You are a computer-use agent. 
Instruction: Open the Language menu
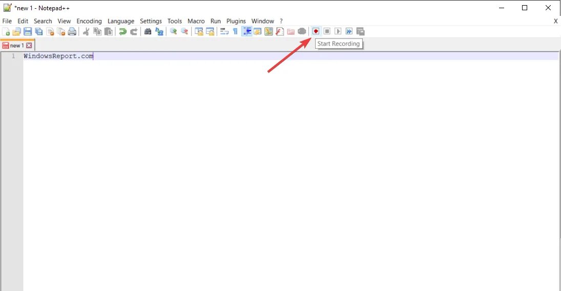pos(121,21)
